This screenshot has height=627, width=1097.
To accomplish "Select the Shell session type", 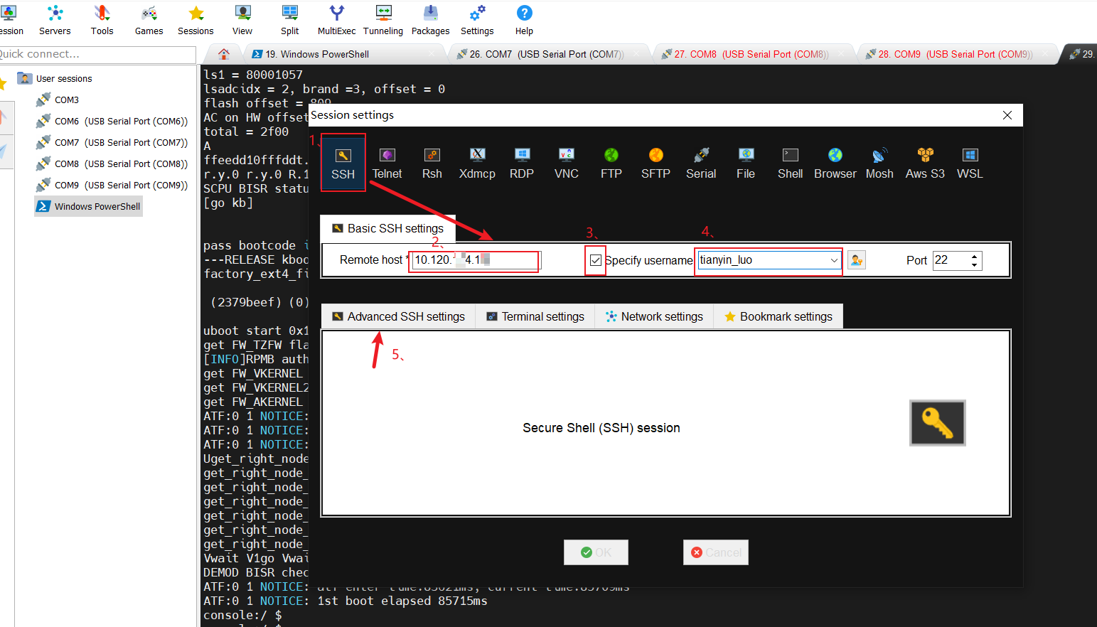I will point(791,163).
